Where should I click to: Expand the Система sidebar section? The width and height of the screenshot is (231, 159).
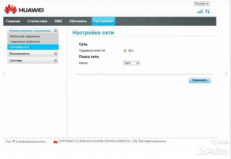click(x=33, y=60)
